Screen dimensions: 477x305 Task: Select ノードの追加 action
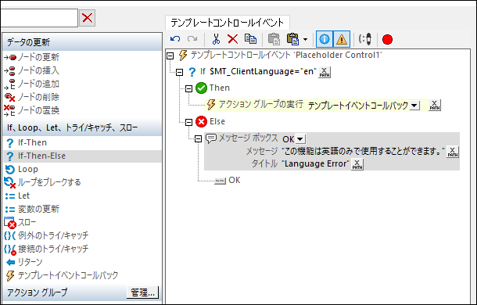(x=38, y=84)
